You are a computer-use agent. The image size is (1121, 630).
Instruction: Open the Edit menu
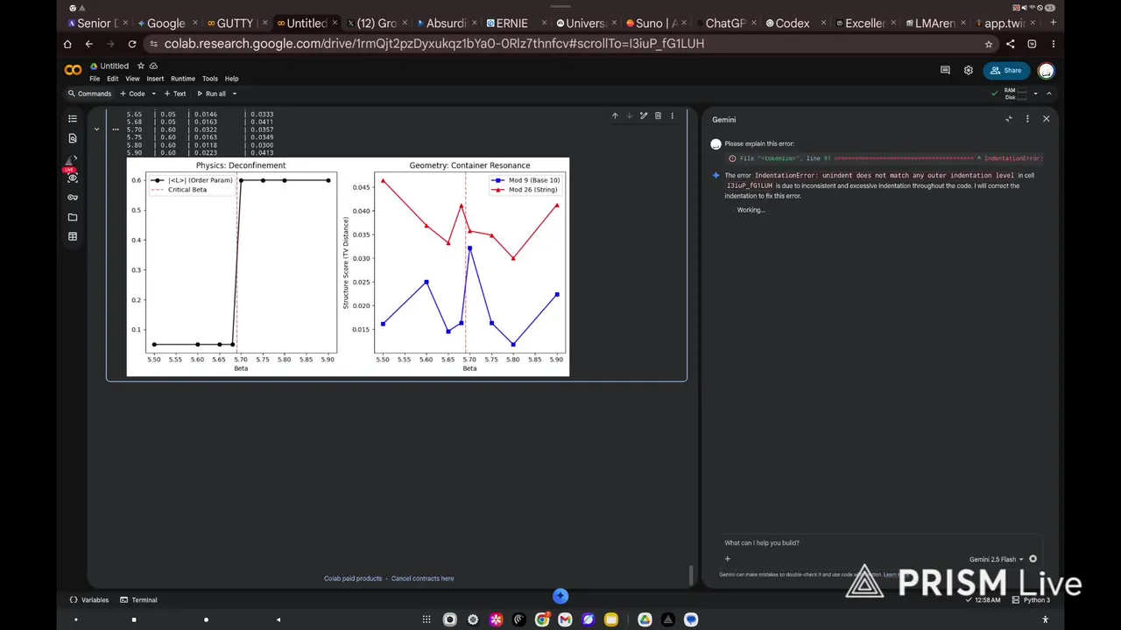coord(113,79)
